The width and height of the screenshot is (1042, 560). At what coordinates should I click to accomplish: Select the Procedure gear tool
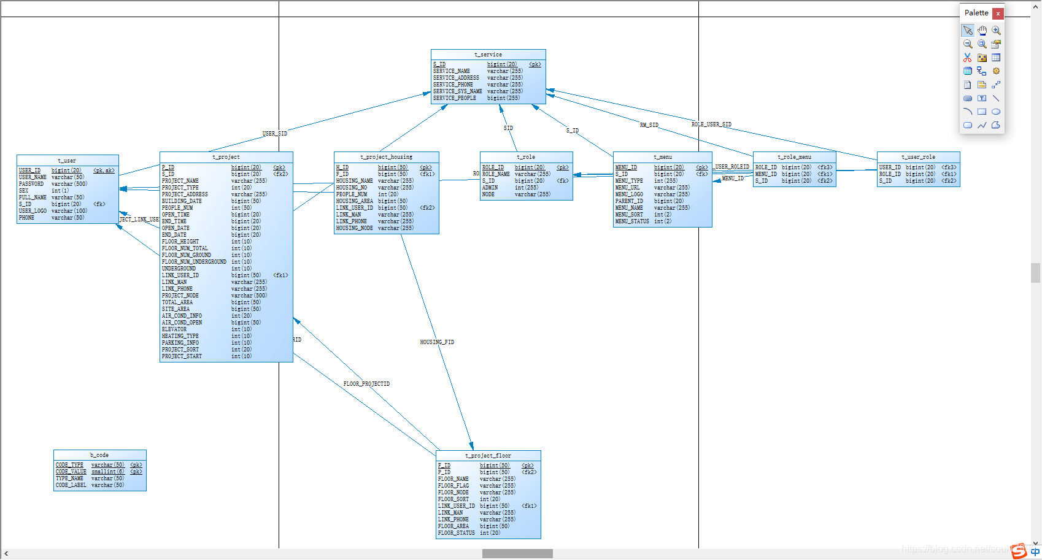(x=996, y=71)
